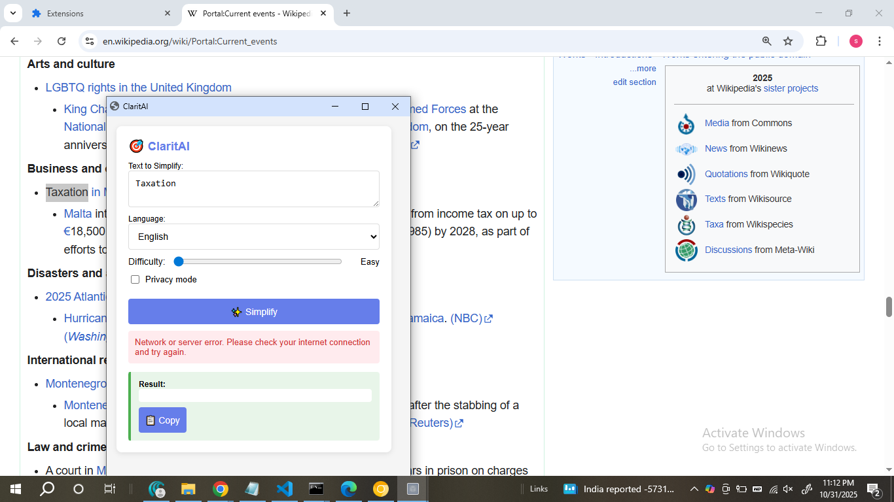The height and width of the screenshot is (502, 894).
Task: Click the Difficulty slider handle
Action: point(179,261)
